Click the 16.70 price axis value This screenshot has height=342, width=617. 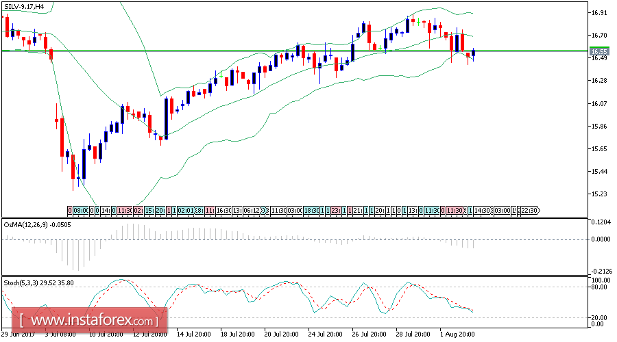[599, 36]
